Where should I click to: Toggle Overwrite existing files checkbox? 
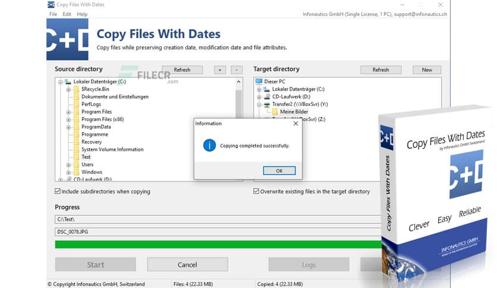(x=256, y=191)
